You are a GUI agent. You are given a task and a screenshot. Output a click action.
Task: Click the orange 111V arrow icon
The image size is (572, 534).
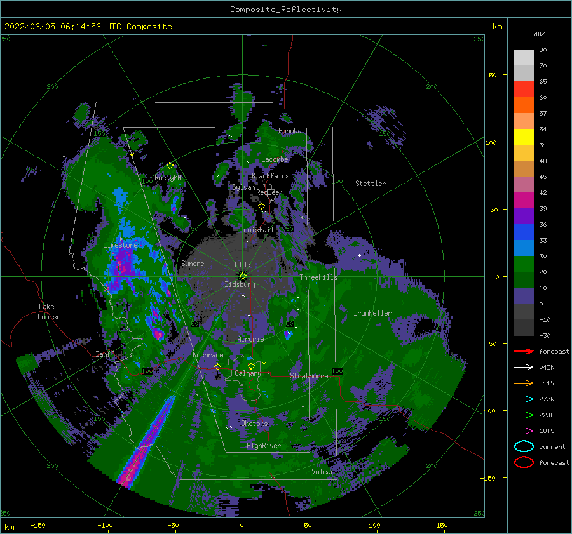coord(524,383)
